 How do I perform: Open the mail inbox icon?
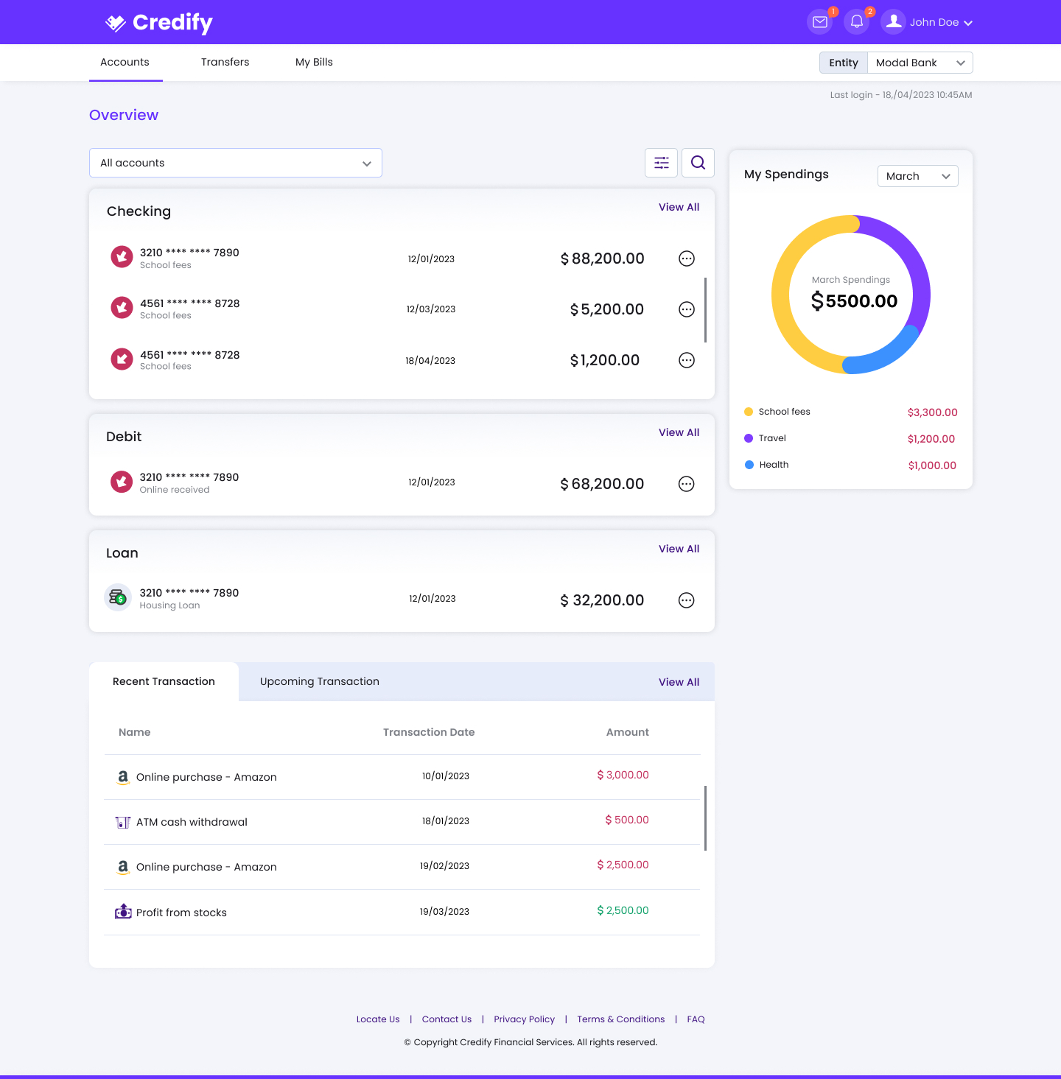[x=819, y=22]
